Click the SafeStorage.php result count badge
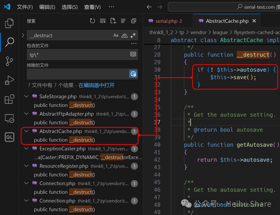 [134, 97]
